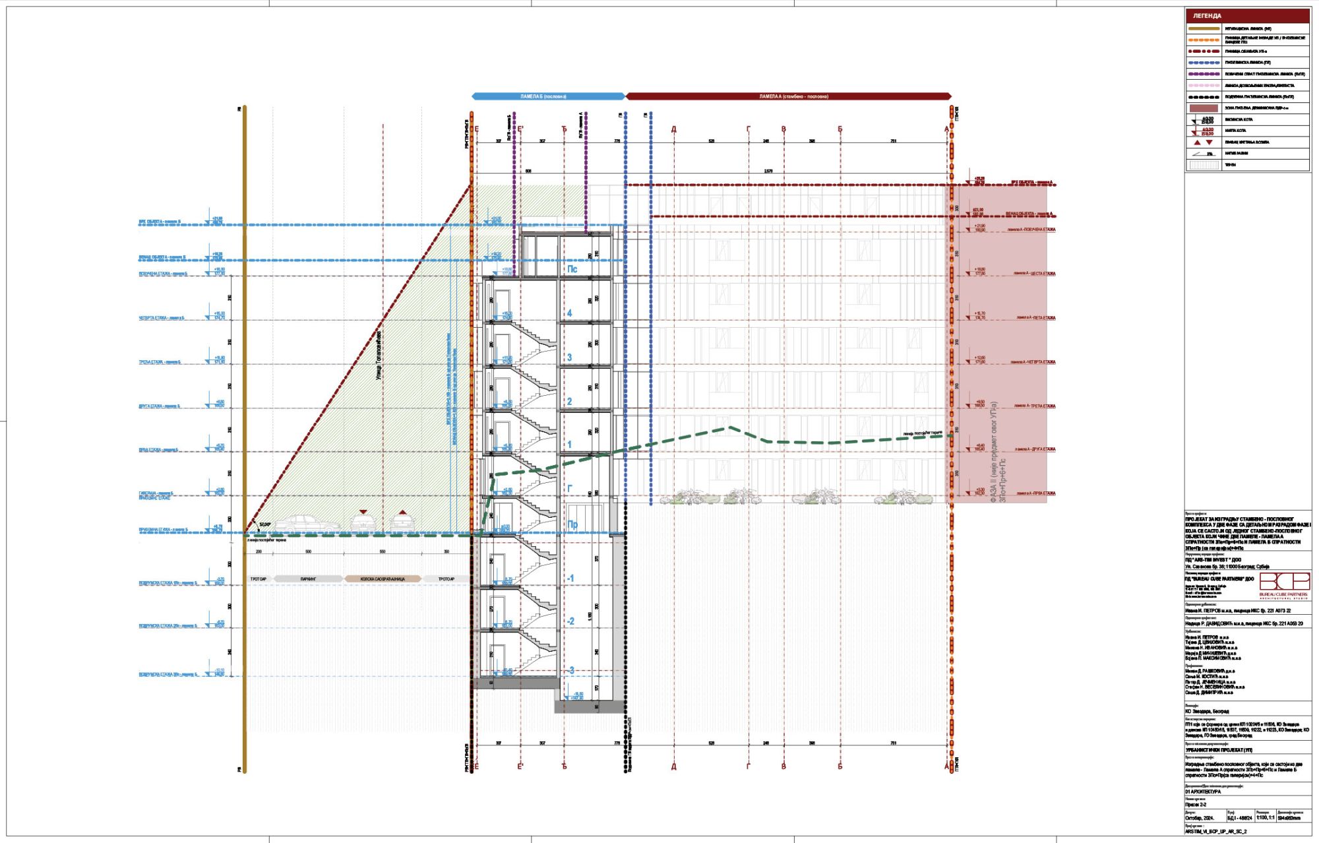1319x843 pixels.
Task: Click the brownish-red zone rectangle swatch in legend
Action: 1204,108
